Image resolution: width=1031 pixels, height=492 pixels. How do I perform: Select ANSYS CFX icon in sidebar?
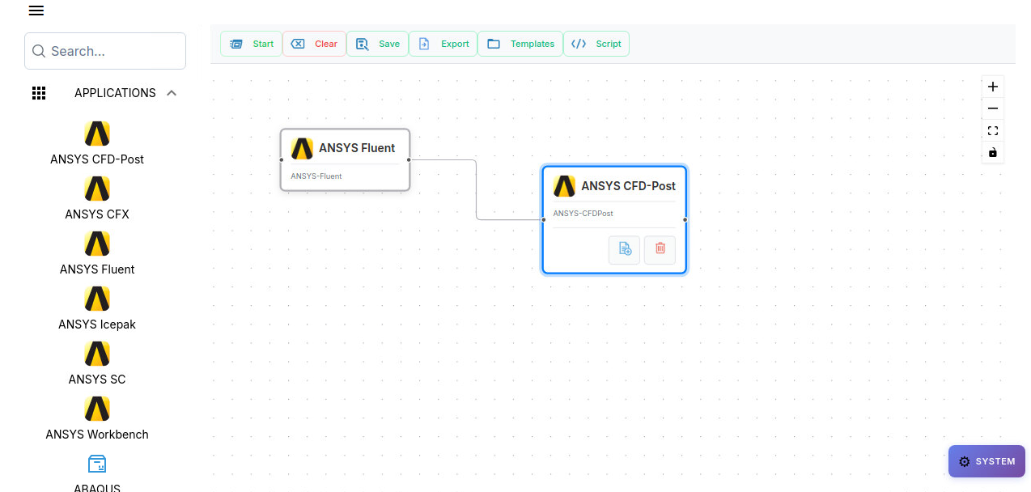pos(97,189)
